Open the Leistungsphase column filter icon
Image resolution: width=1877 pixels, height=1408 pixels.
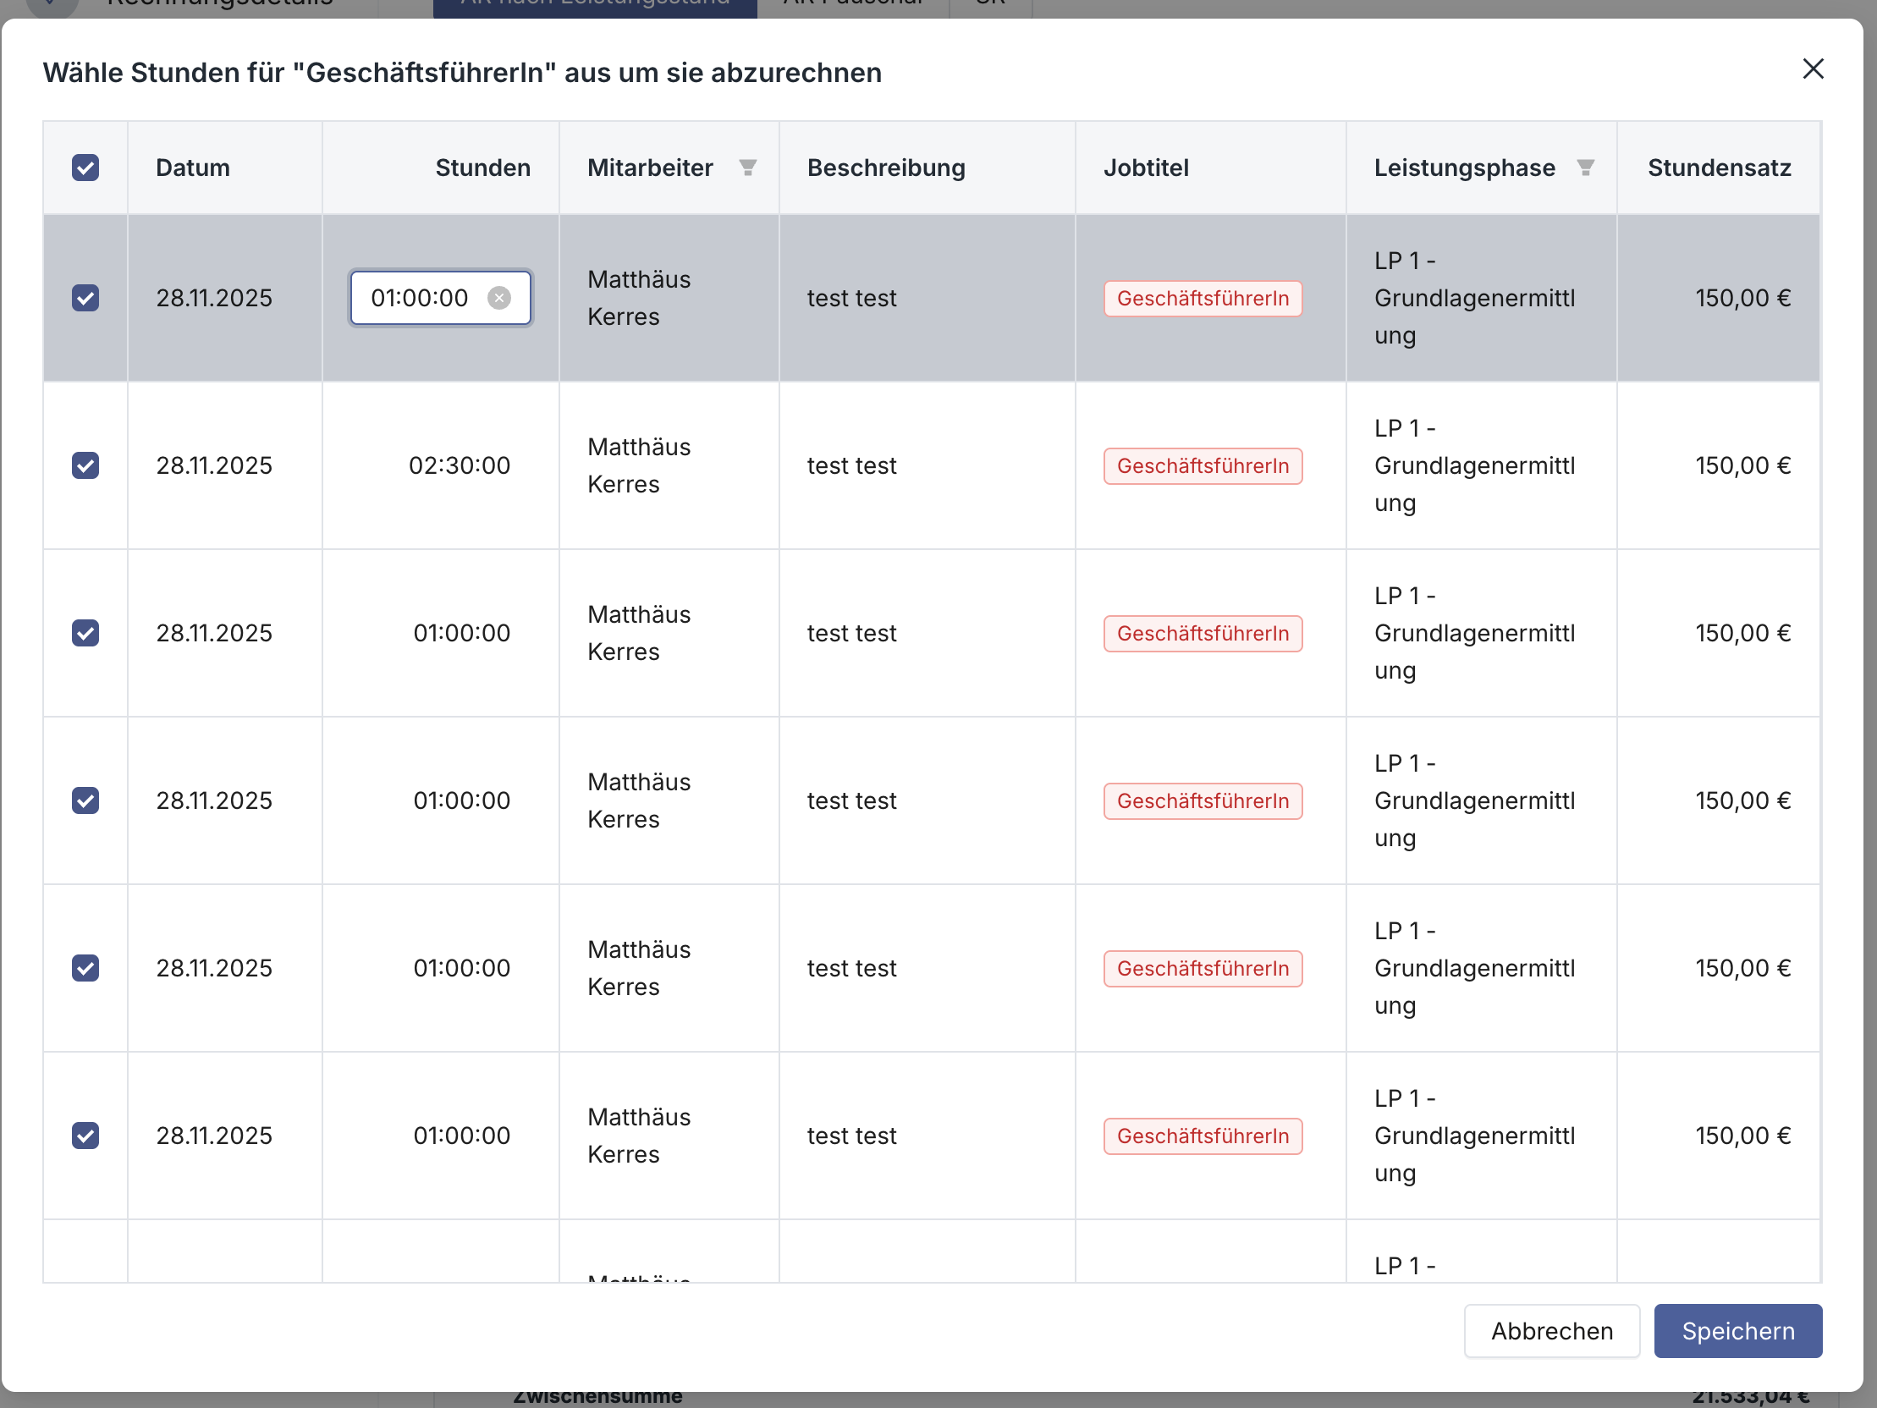pos(1585,168)
